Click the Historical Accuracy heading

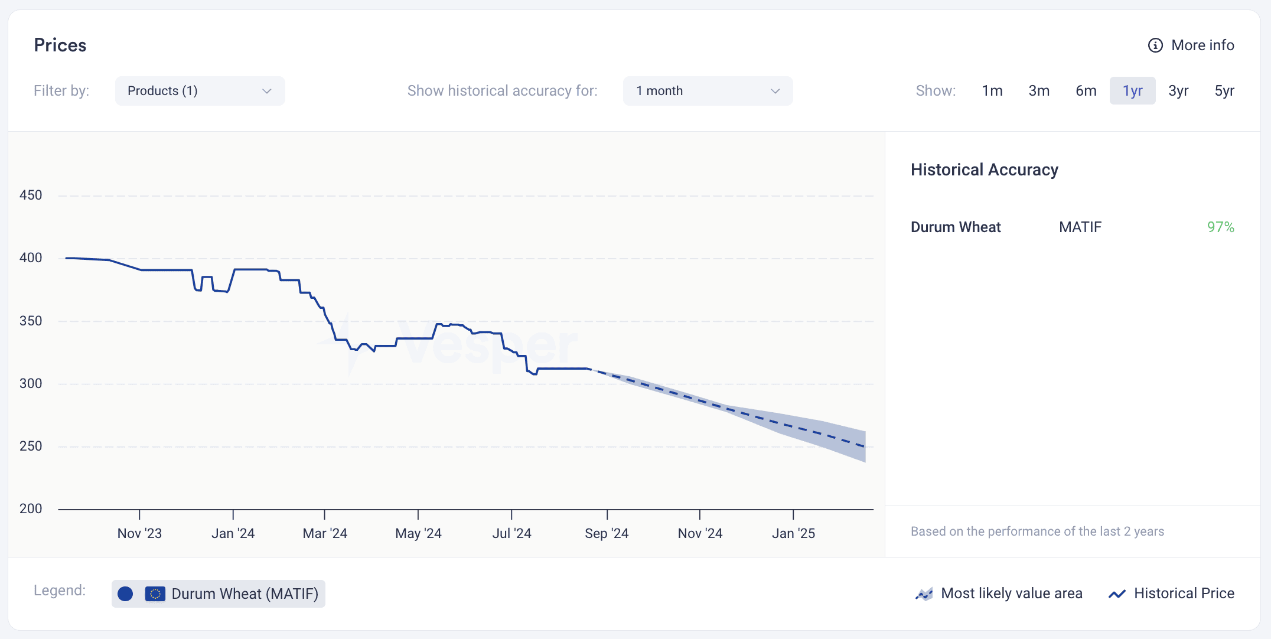[985, 170]
